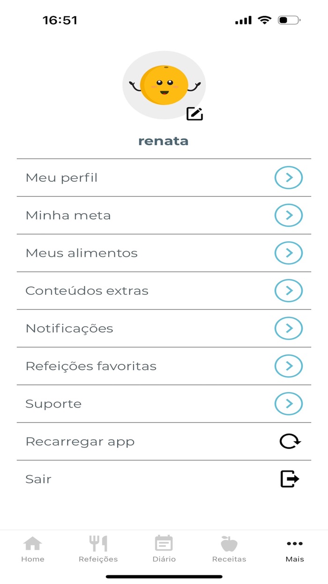Viewport: 328px width, 584px height.
Task: Expand Minha meta with its arrow
Action: (288, 215)
